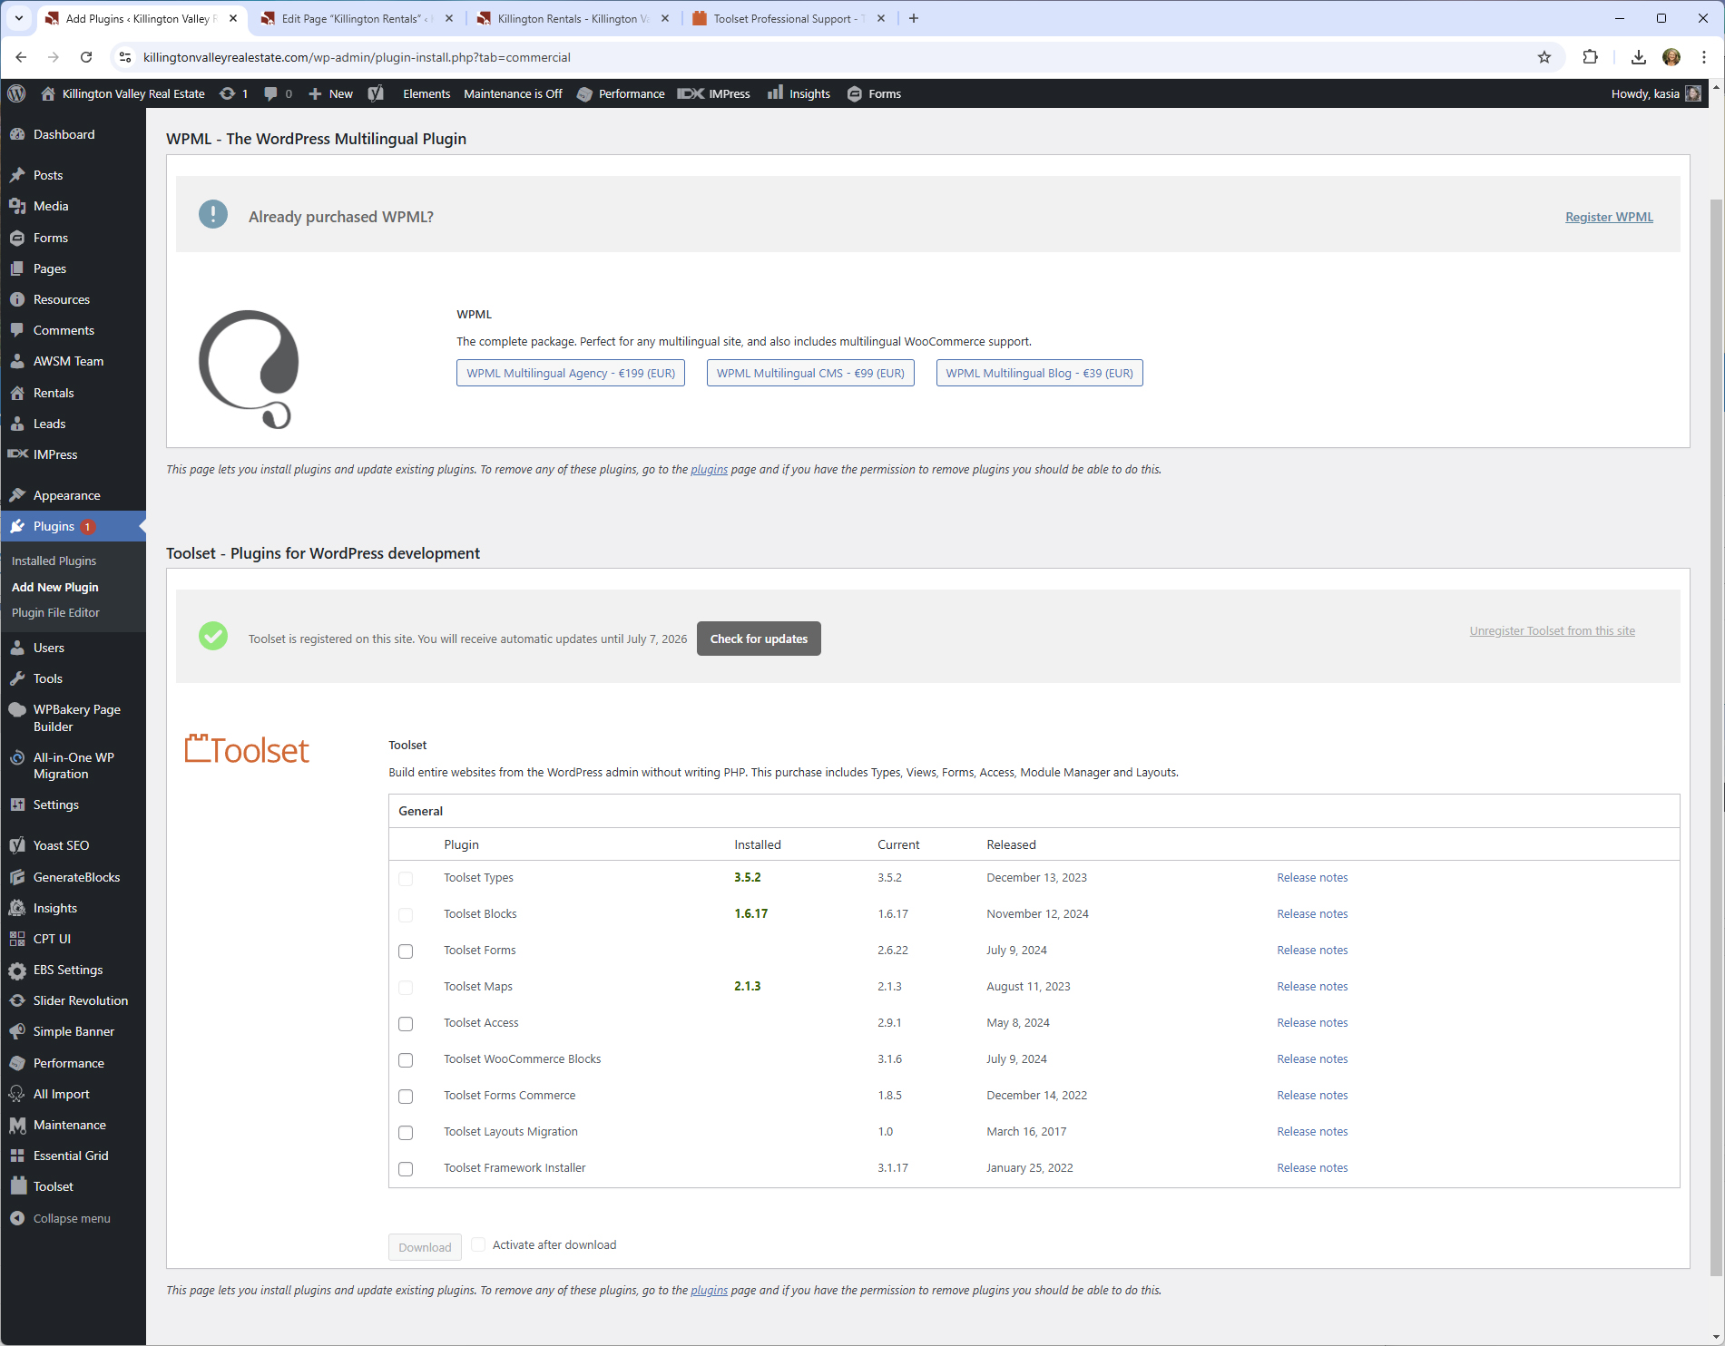1725x1346 pixels.
Task: Select WPML Multilingual CMS €99 option
Action: click(810, 373)
